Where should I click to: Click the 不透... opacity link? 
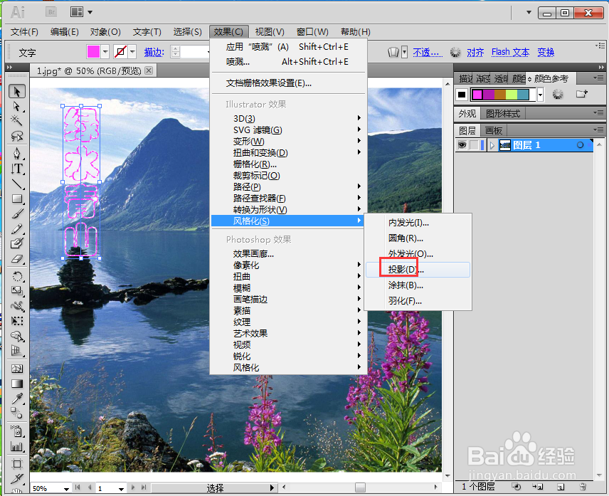[428, 52]
